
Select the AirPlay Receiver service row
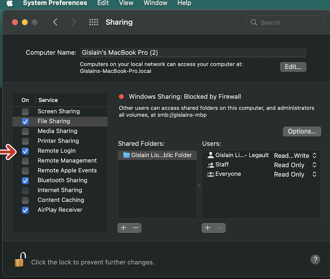(x=60, y=210)
